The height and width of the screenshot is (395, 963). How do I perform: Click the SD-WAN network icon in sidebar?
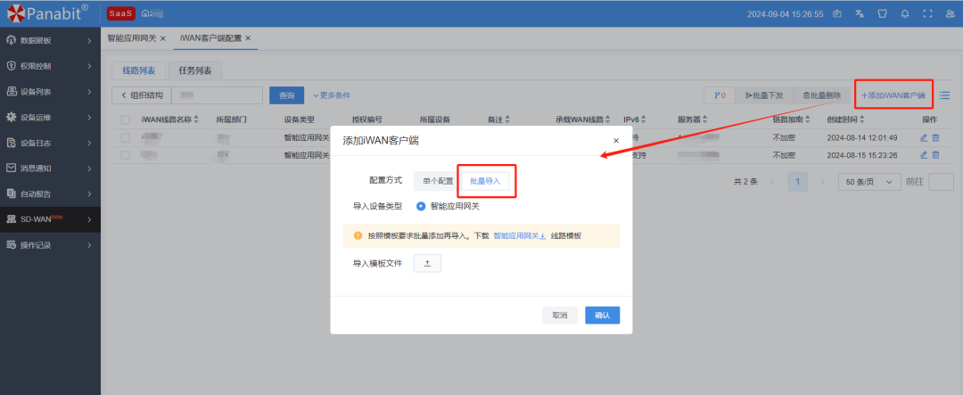coord(11,218)
